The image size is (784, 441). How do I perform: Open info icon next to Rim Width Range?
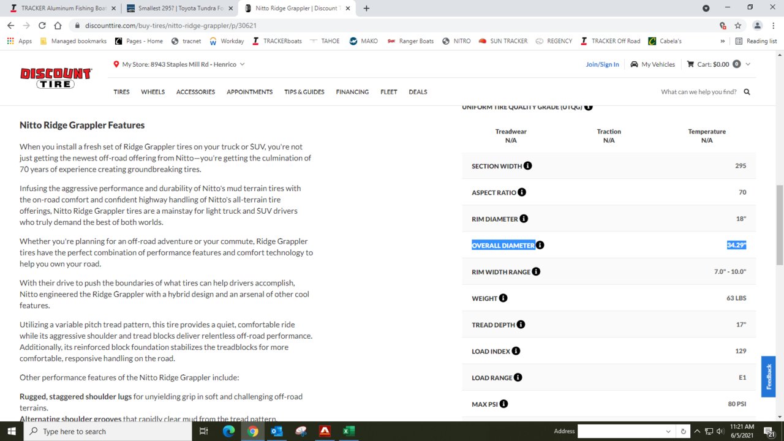coord(536,271)
